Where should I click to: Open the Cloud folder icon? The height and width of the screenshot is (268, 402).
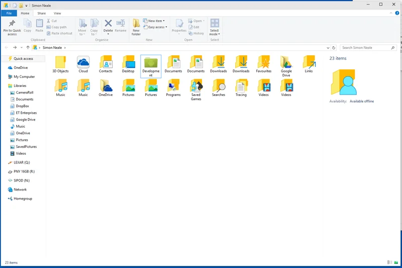83,64
